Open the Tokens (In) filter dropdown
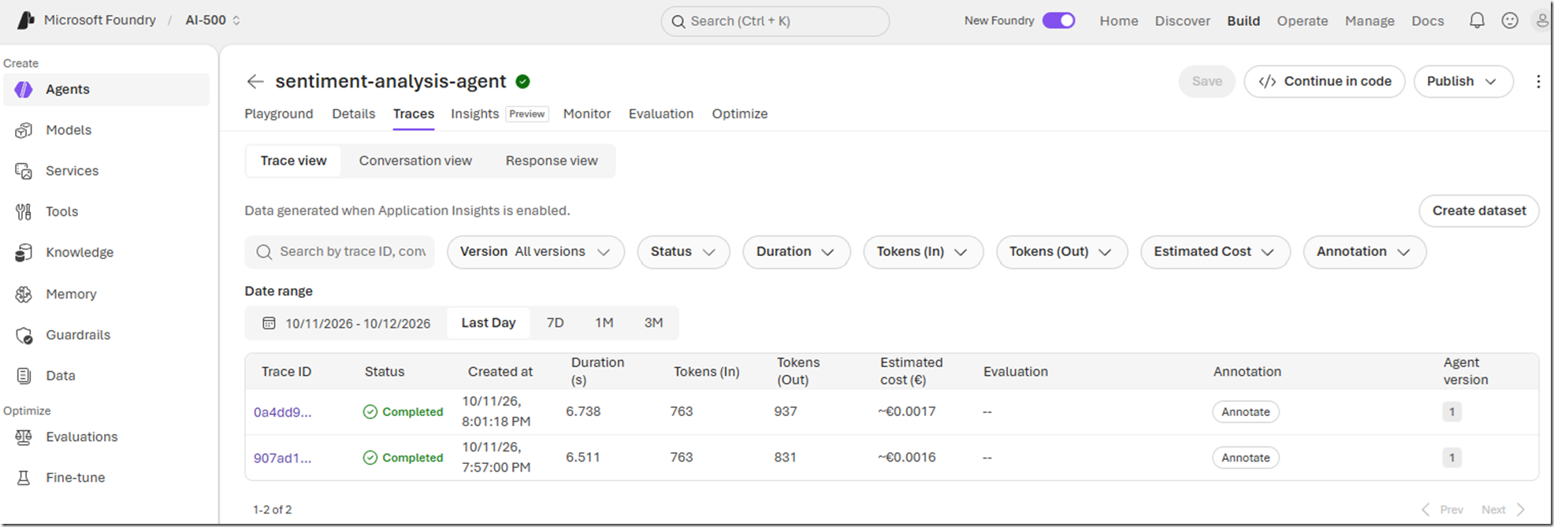Viewport: 1554px width, 527px height. coord(923,252)
